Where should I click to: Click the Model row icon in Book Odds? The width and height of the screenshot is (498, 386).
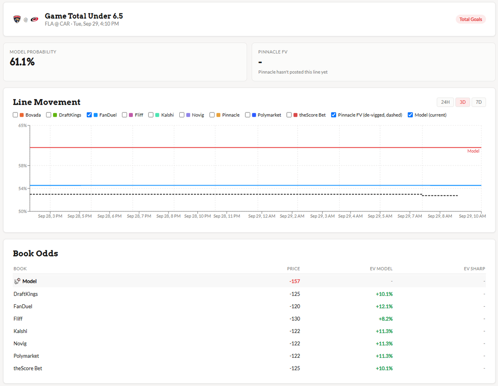tap(17, 281)
